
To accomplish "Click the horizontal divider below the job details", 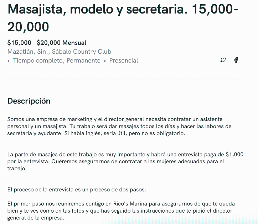I will click(126, 80).
